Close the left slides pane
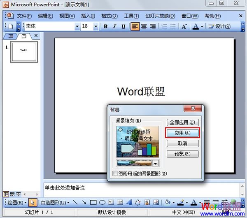This screenshot has height=218, width=247. pos(36,36)
